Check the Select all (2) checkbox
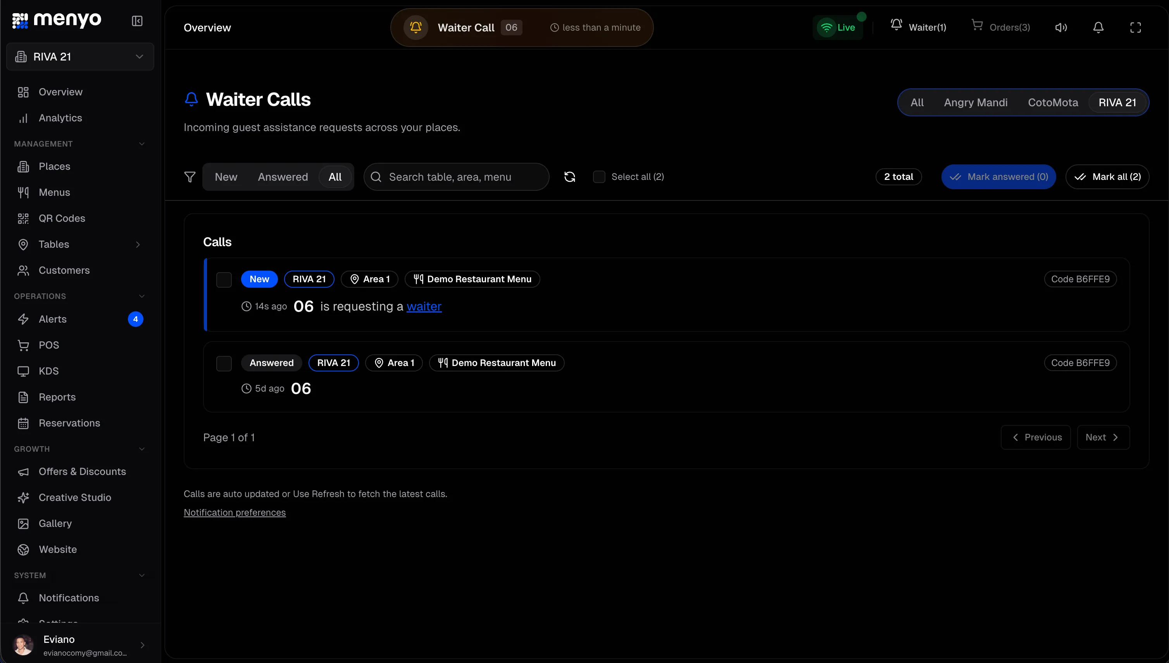1169x663 pixels. [599, 177]
